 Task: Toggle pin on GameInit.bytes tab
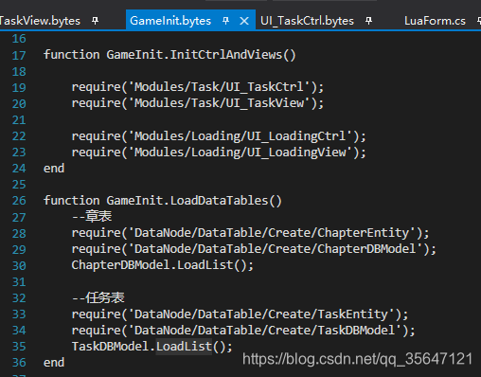225,21
